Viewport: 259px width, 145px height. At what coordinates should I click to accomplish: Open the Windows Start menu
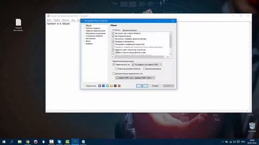coord(4,142)
